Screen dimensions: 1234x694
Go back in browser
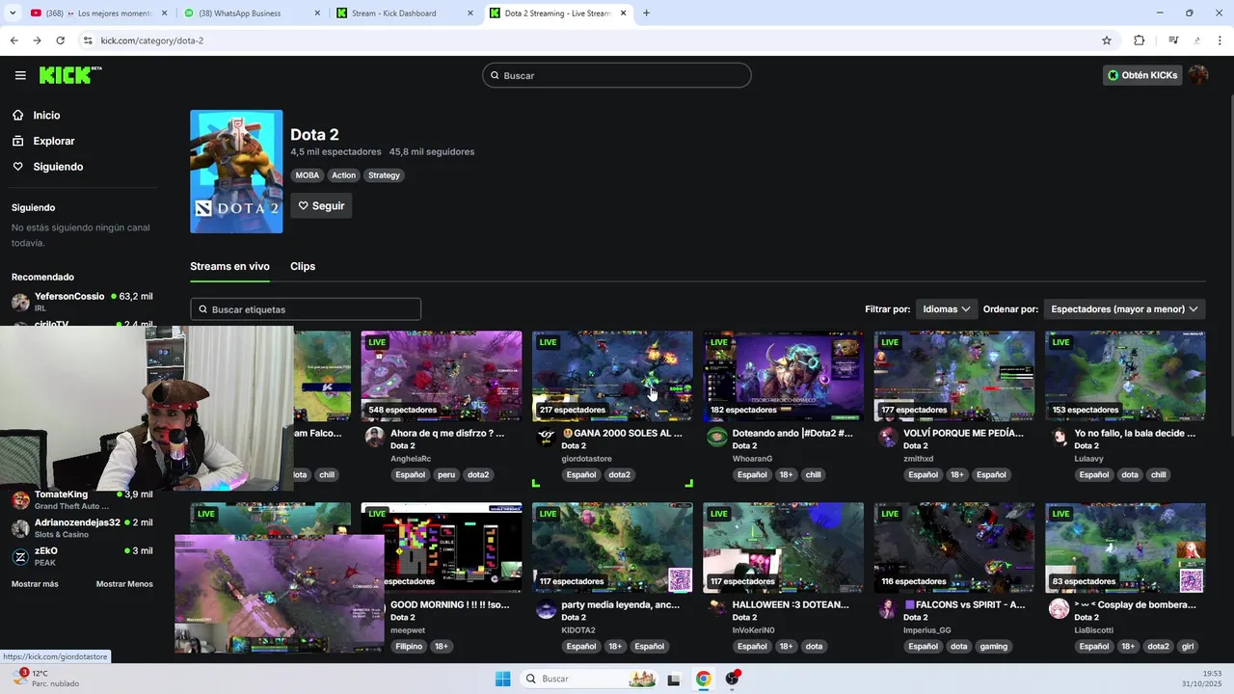click(13, 40)
